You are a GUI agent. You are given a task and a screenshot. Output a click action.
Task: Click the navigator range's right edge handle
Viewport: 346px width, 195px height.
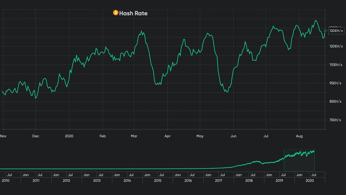coord(314,160)
